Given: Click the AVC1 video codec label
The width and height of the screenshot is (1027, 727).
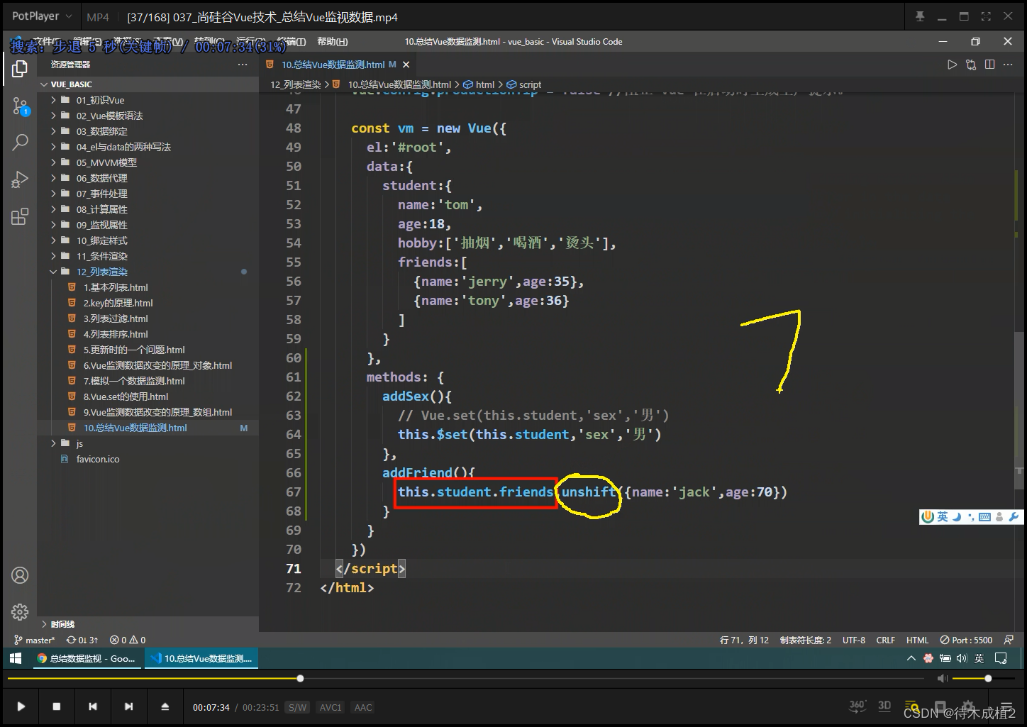Looking at the screenshot, I should (331, 707).
